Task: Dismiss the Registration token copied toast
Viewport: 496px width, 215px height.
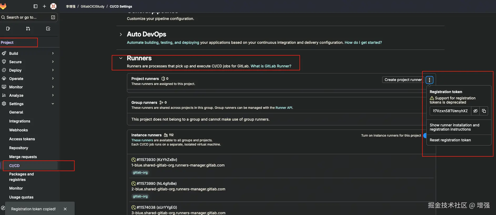Action: [x=65, y=209]
